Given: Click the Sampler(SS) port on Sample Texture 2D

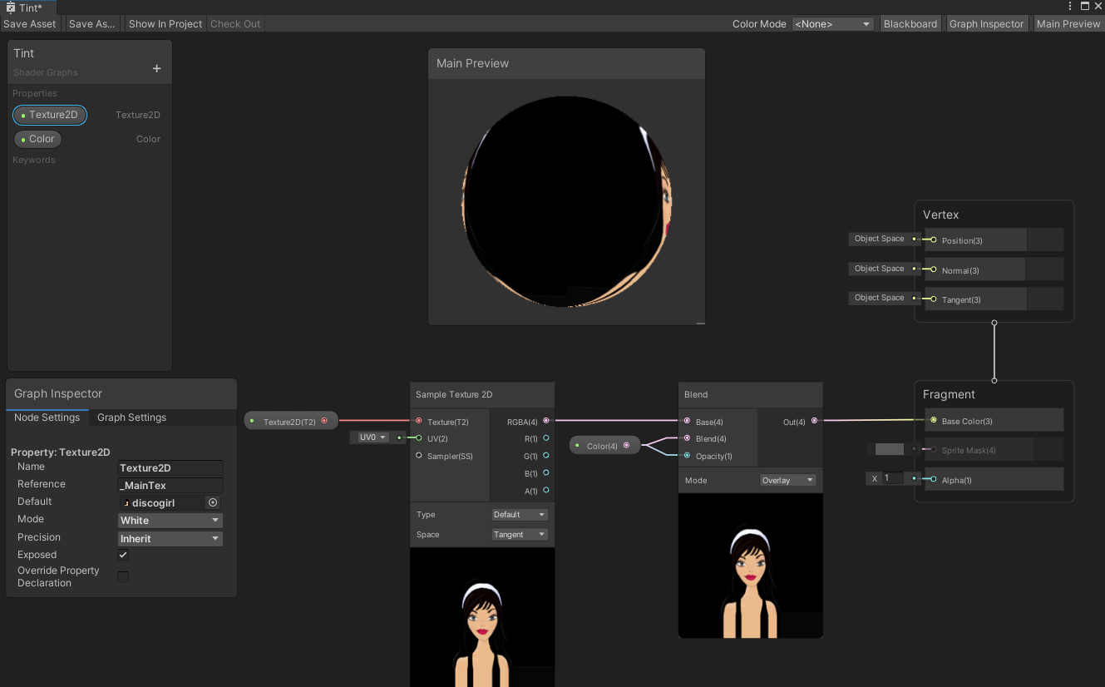Looking at the screenshot, I should click(417, 456).
